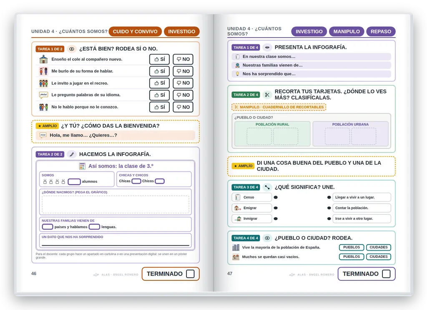The width and height of the screenshot is (427, 310).
Task: Click the connect icon next to "¿Qué significa? Une"
Action: (x=267, y=187)
